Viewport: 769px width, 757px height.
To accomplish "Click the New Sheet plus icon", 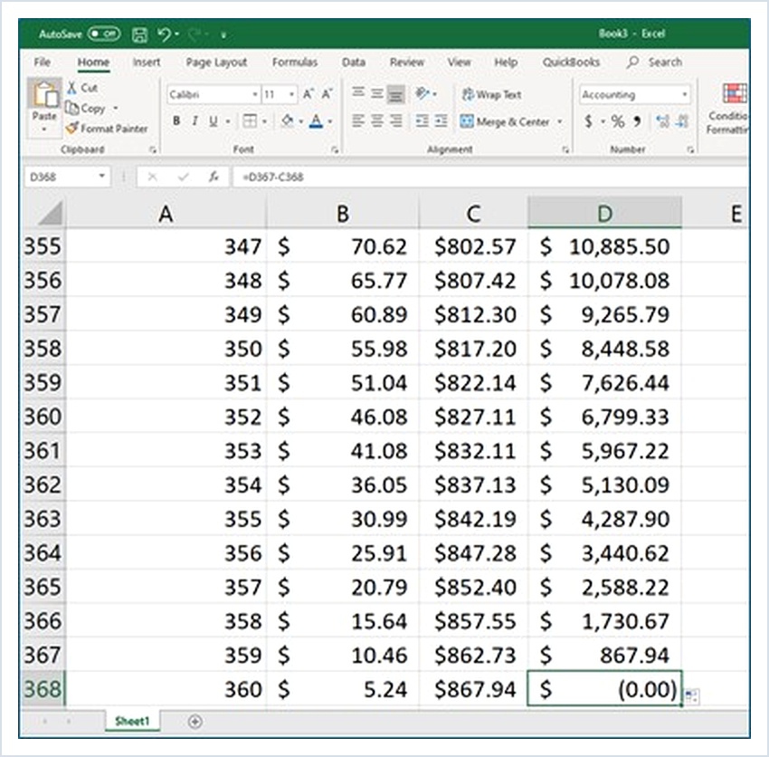I will point(195,722).
